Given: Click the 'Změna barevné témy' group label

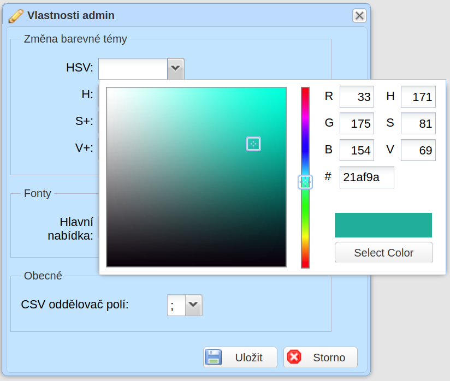Looking at the screenshot, I should coord(75,39).
